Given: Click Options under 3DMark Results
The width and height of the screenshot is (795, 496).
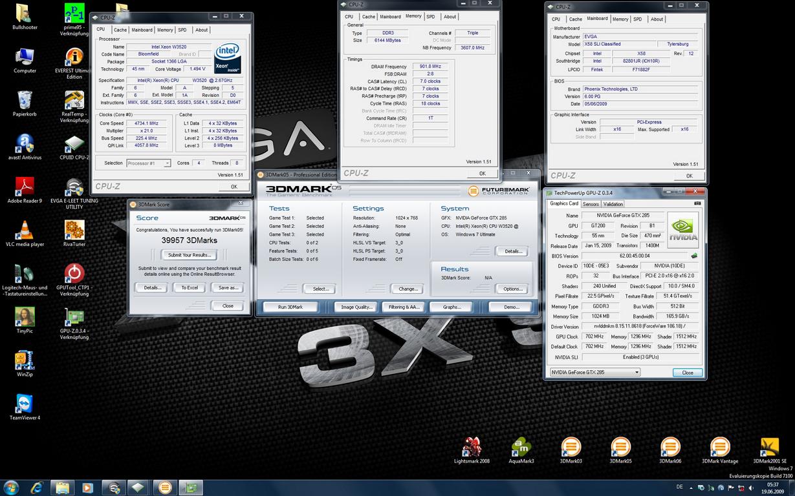Looking at the screenshot, I should 512,289.
